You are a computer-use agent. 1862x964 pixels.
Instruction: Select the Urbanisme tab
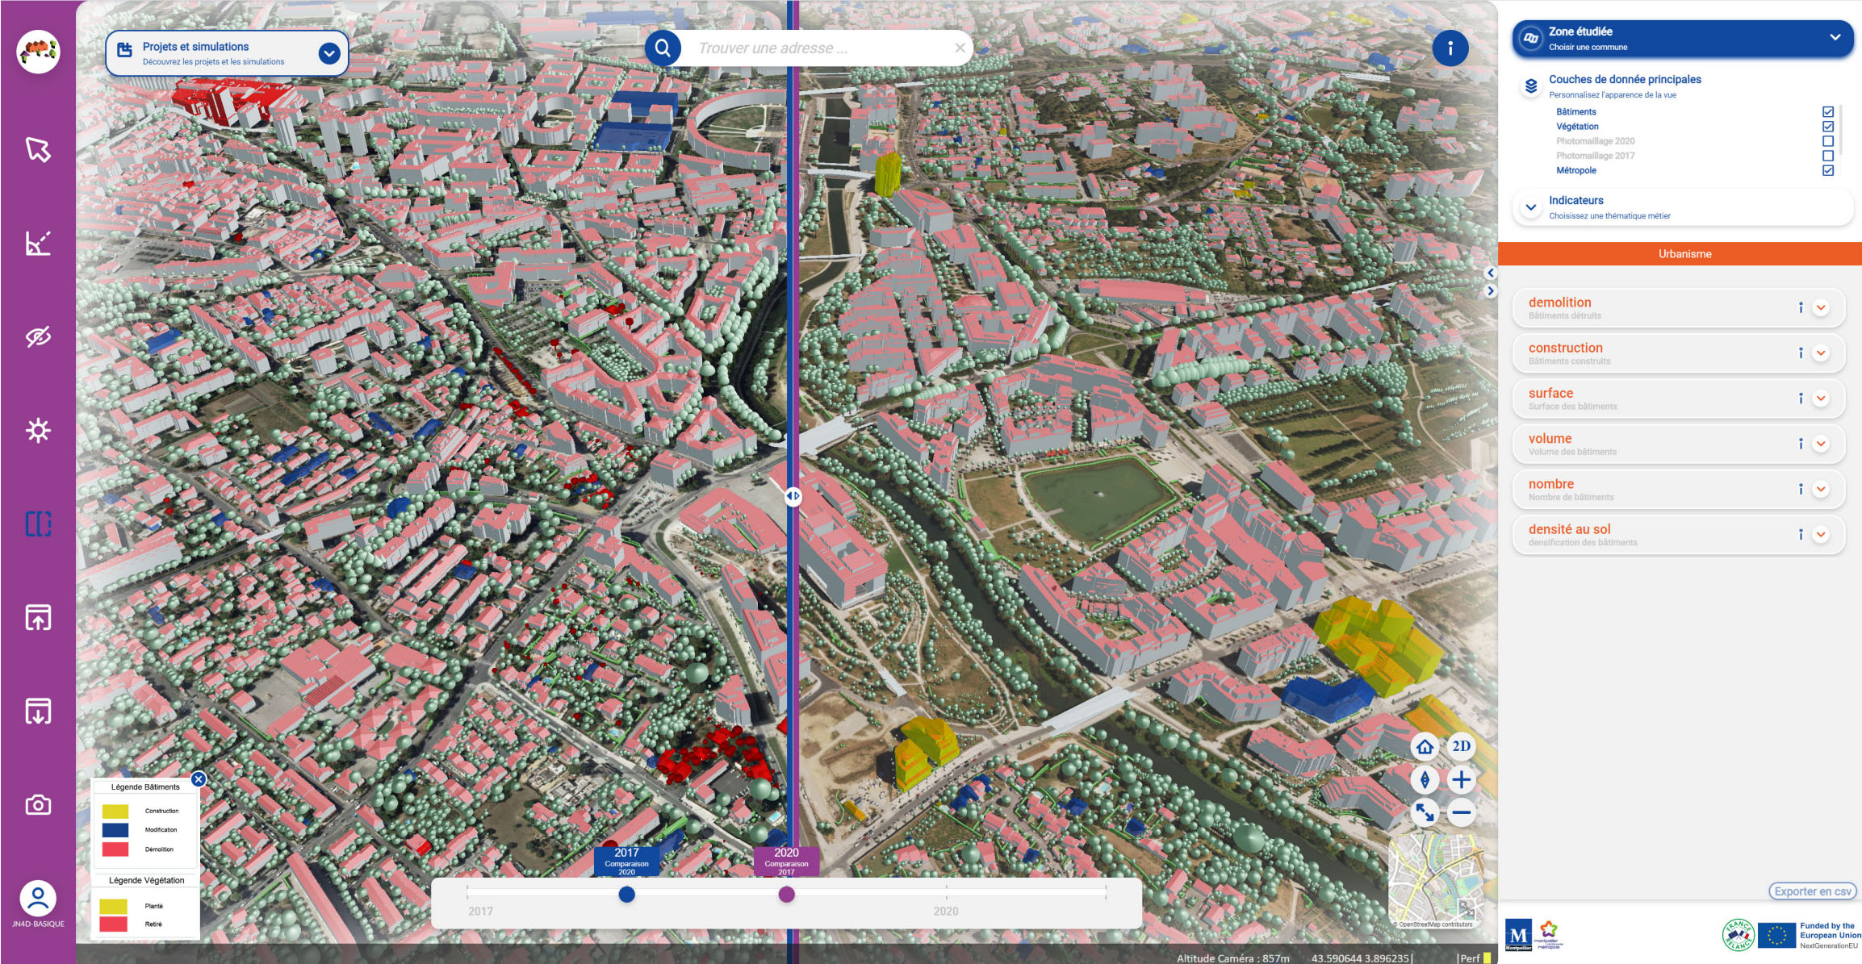(x=1680, y=253)
